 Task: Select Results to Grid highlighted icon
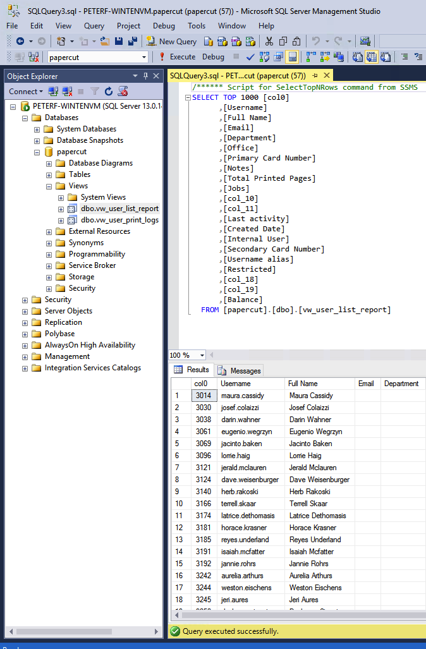[x=372, y=57]
